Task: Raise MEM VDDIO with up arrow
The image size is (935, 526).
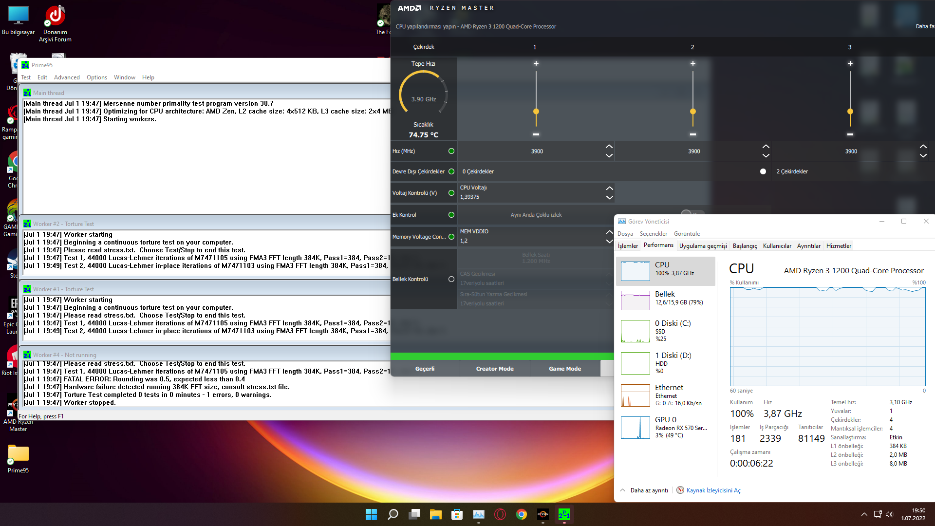Action: point(609,232)
